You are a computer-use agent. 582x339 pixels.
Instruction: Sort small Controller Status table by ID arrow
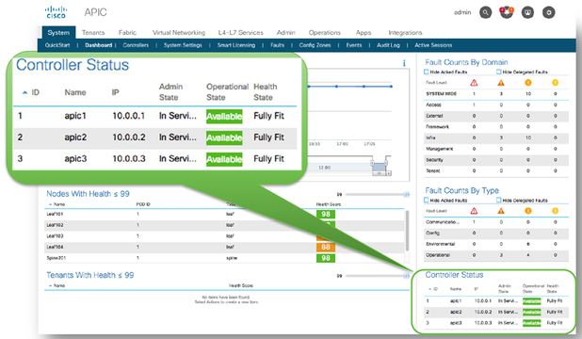click(430, 289)
